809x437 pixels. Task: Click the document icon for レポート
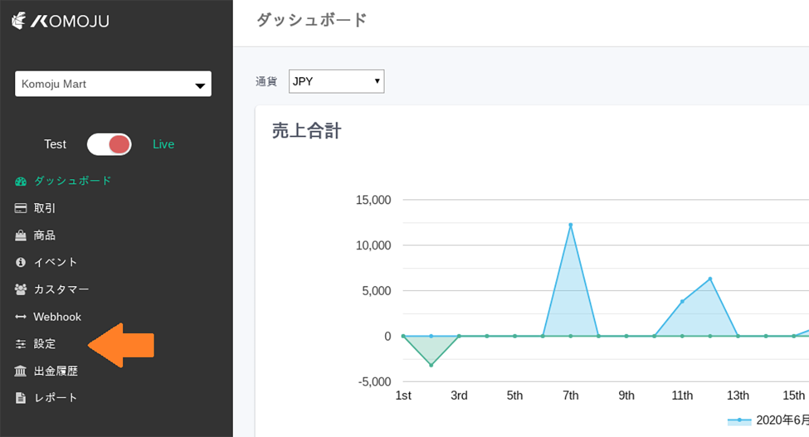pos(21,398)
